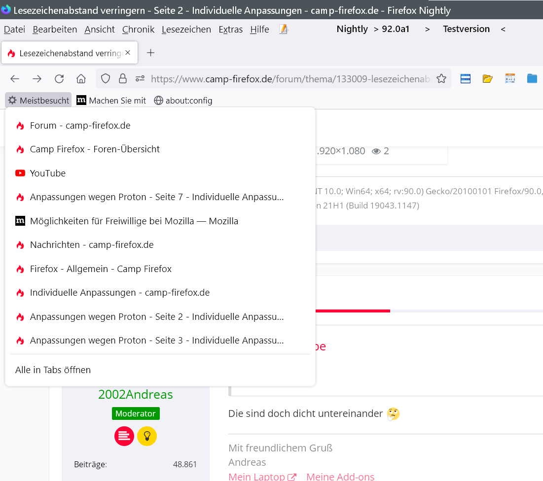
Task: Open Bearbeiten menu
Action: point(55,30)
